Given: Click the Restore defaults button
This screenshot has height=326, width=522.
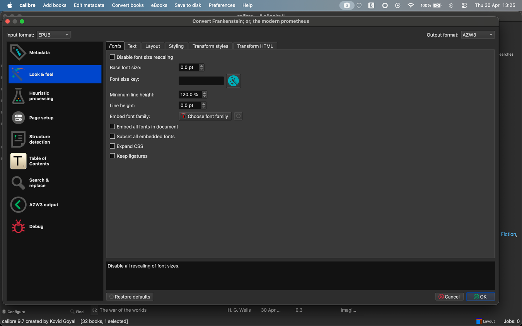Looking at the screenshot, I should (130, 297).
